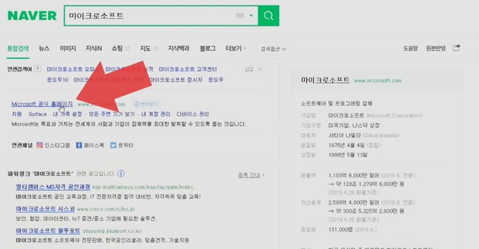The height and width of the screenshot is (249, 479).
Task: Click shopping.blueport.co.kr URL
Action: [x=112, y=231]
